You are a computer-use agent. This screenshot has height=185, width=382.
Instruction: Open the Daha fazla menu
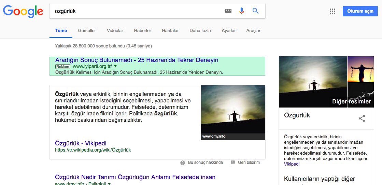pos(200,31)
